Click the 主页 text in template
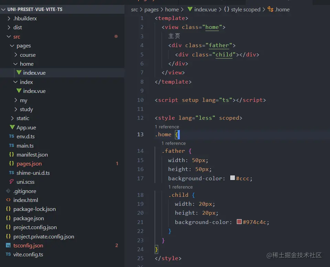 coord(174,36)
